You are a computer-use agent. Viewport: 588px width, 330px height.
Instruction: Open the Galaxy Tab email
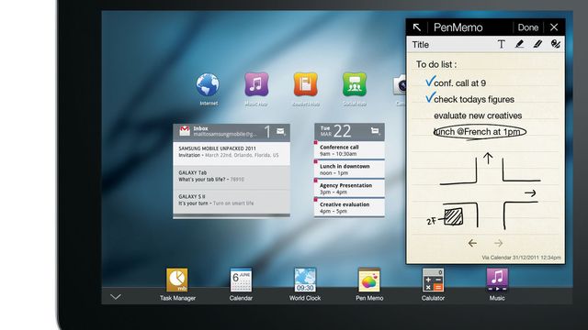(232, 177)
